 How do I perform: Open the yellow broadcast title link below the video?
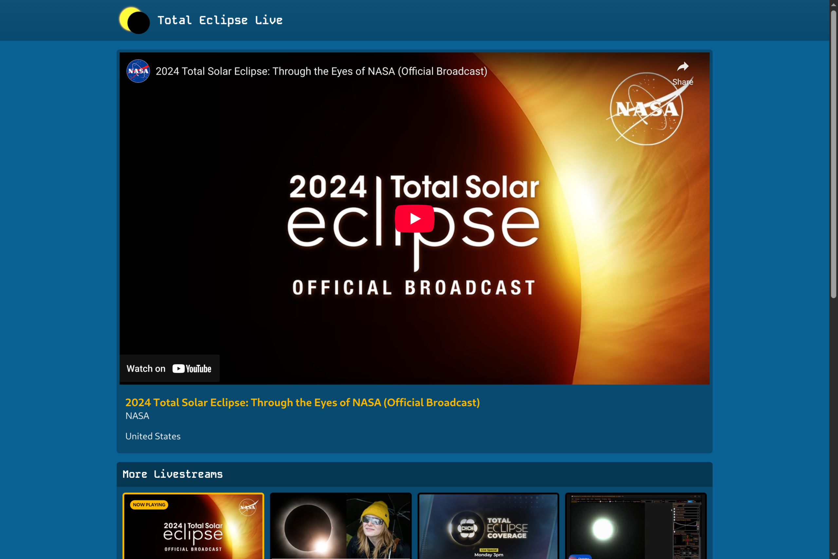pyautogui.click(x=302, y=402)
